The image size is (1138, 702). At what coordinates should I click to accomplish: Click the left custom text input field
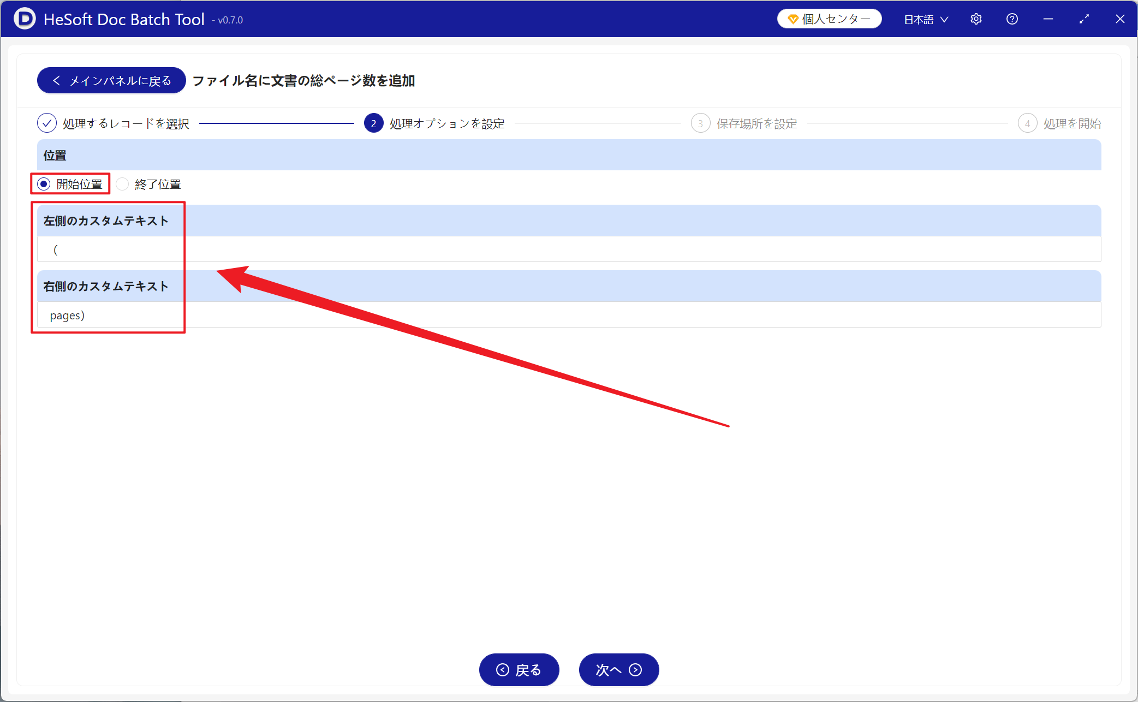click(x=569, y=249)
